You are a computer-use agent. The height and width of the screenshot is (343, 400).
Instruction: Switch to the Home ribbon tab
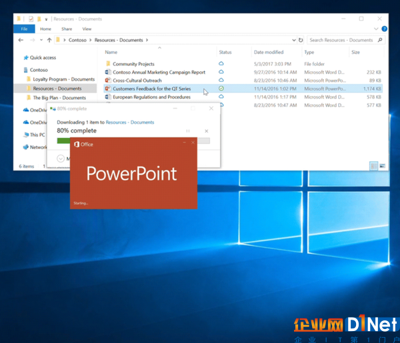coord(45,29)
